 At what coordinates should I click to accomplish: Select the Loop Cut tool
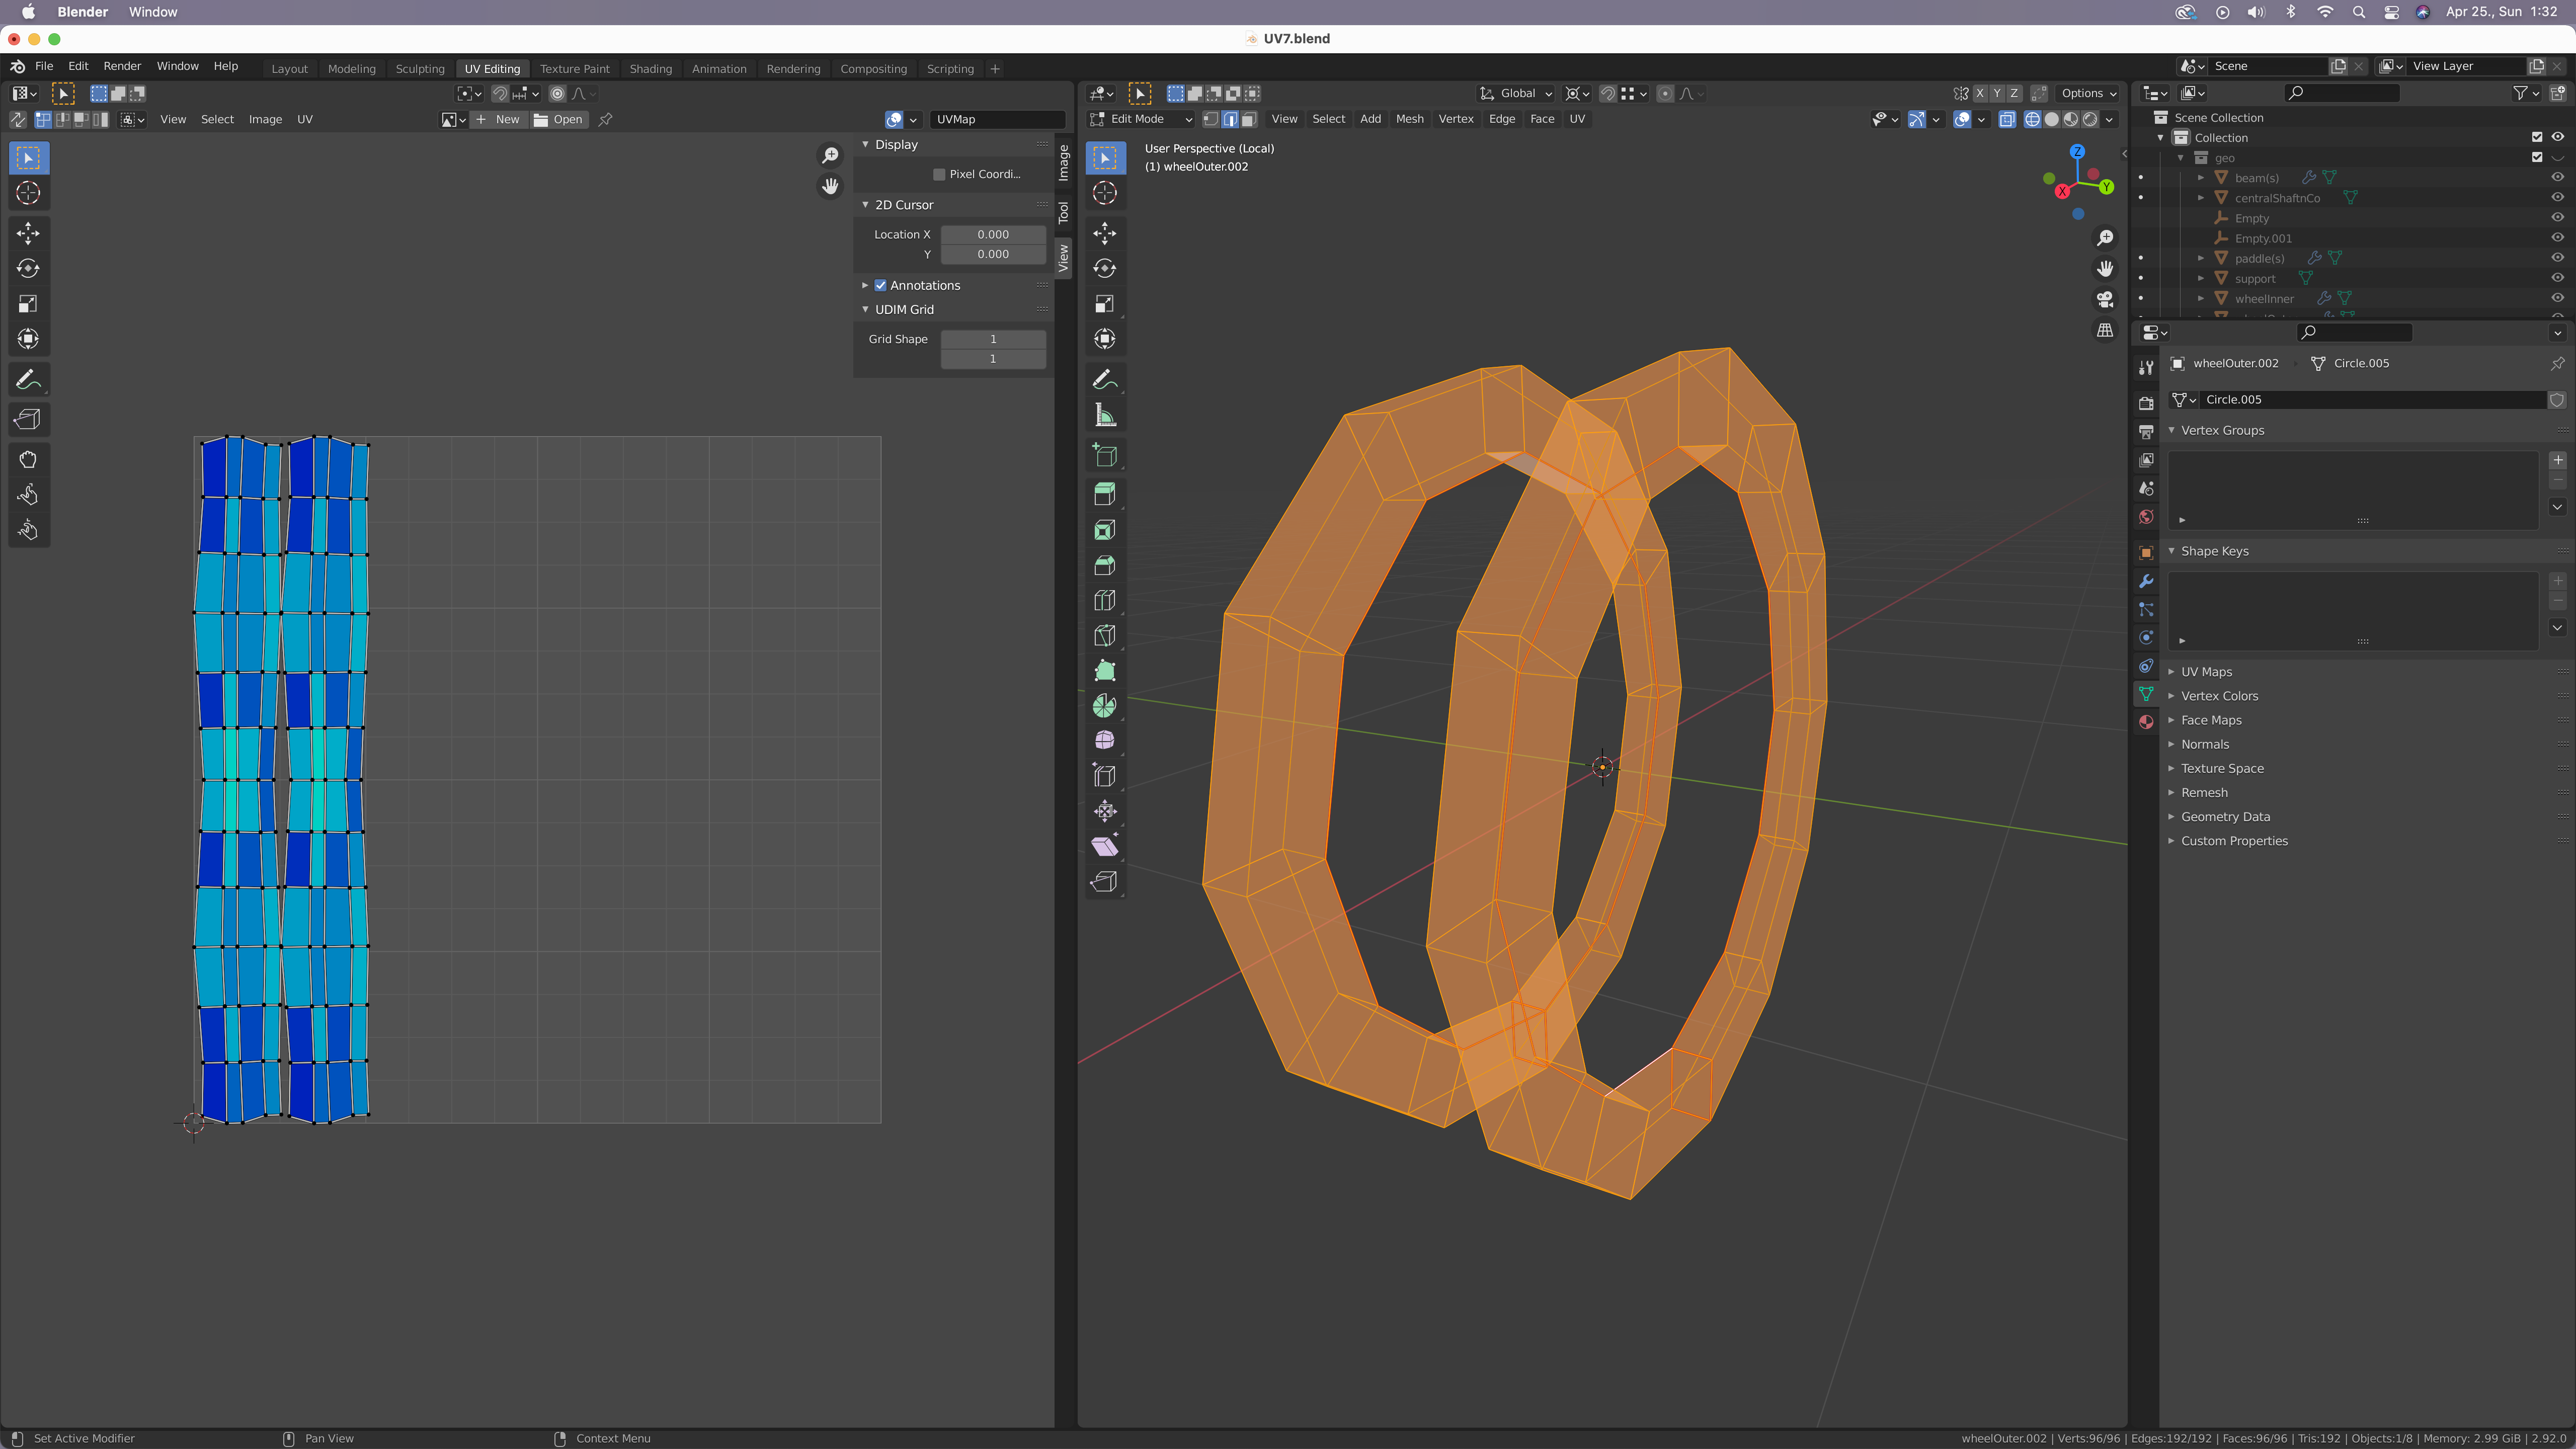click(x=1104, y=601)
